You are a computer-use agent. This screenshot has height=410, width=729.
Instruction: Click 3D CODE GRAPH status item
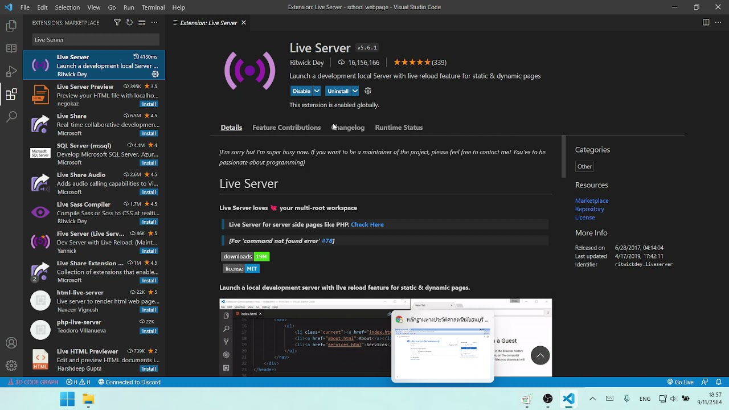pyautogui.click(x=32, y=382)
